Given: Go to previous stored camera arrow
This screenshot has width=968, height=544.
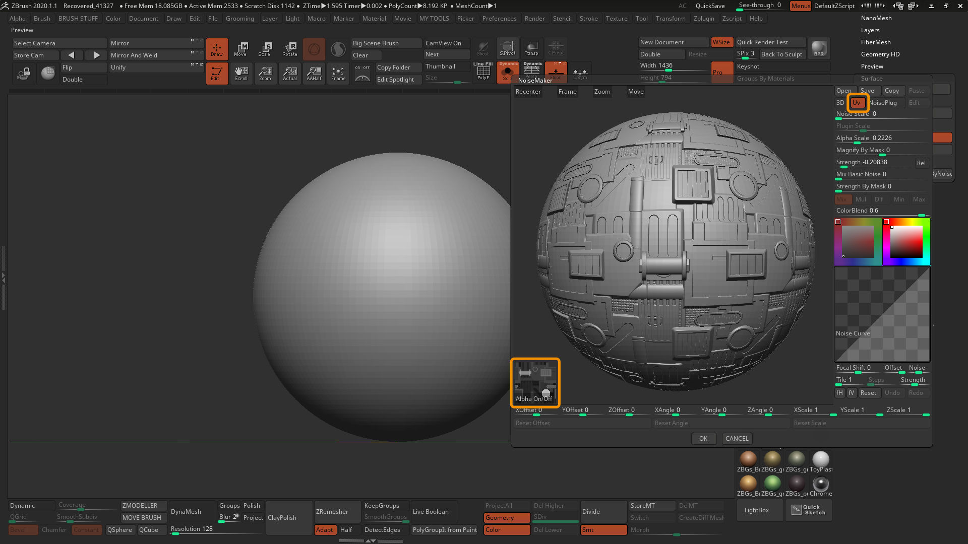Looking at the screenshot, I should 71,55.
